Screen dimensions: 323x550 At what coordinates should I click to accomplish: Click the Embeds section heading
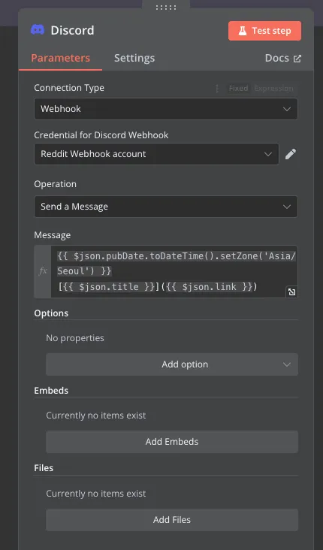pos(51,391)
